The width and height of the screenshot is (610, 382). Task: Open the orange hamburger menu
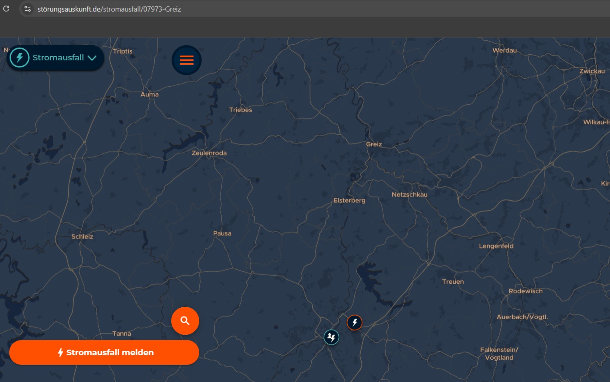[x=186, y=60]
